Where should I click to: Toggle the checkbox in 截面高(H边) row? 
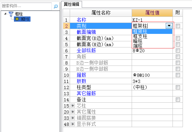pyautogui.click(x=178, y=44)
